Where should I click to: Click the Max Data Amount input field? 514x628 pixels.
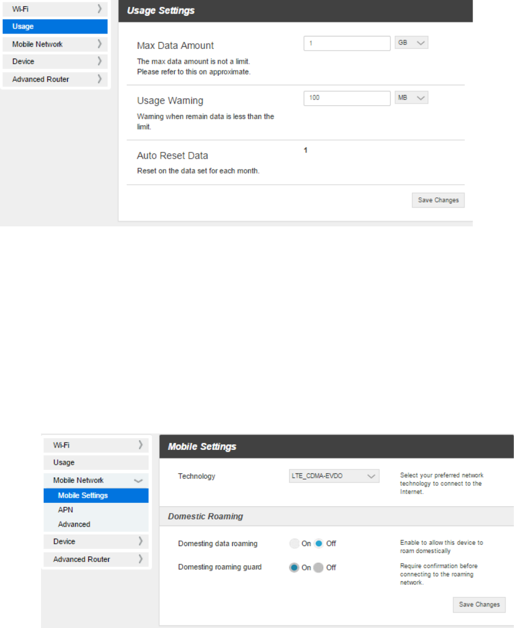(347, 43)
